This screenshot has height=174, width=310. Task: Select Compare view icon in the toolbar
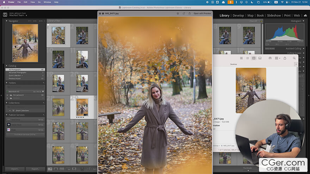coord(62,169)
